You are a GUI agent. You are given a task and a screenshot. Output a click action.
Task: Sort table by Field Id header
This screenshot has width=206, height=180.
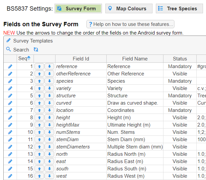(81, 59)
